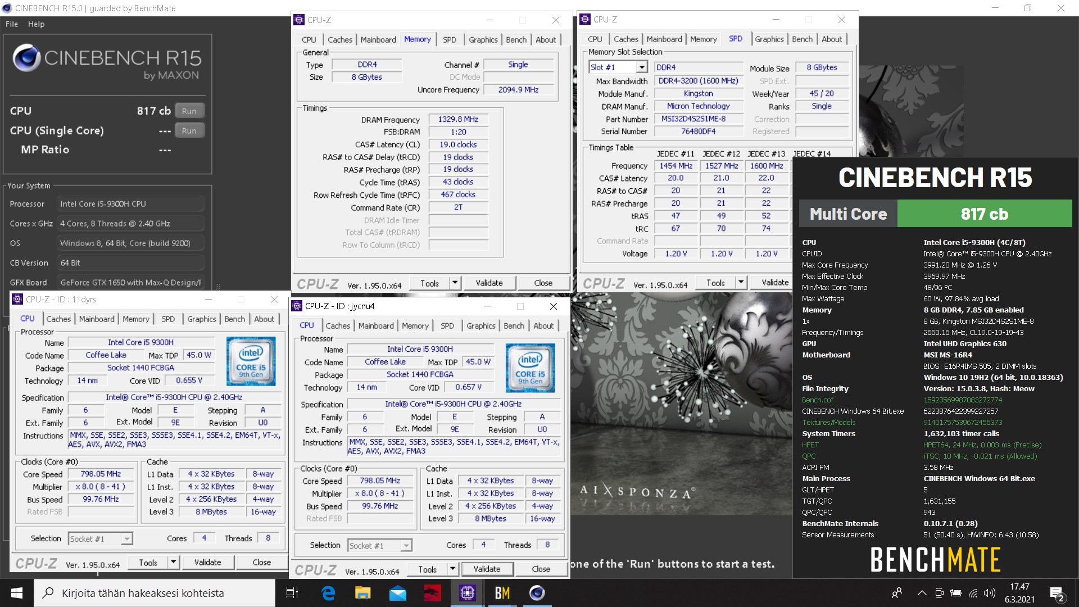The image size is (1079, 607).
Task: Open Task View from taskbar
Action: coord(292,593)
